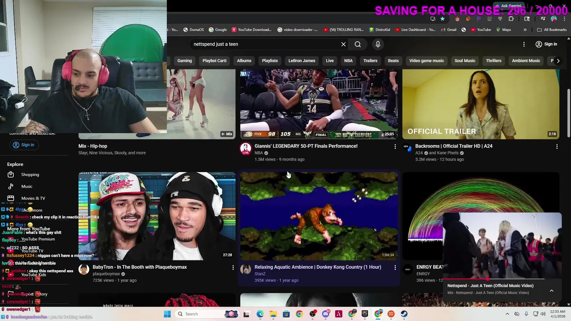This screenshot has width=571, height=321.
Task: Open the Donkey Kong Country thumbnail
Action: (319, 216)
